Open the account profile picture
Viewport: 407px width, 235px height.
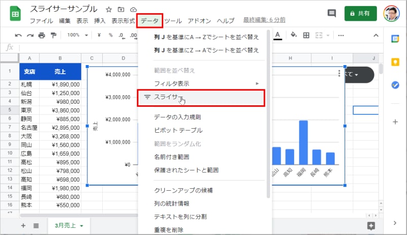(391, 14)
